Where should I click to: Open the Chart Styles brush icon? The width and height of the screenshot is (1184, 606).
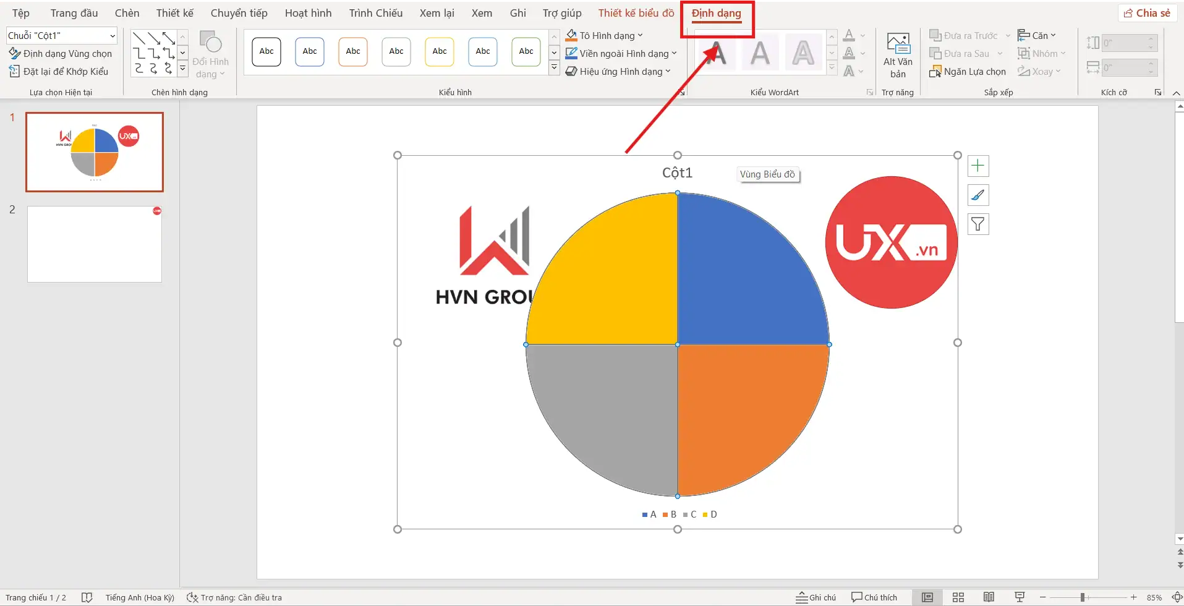[x=977, y=195]
